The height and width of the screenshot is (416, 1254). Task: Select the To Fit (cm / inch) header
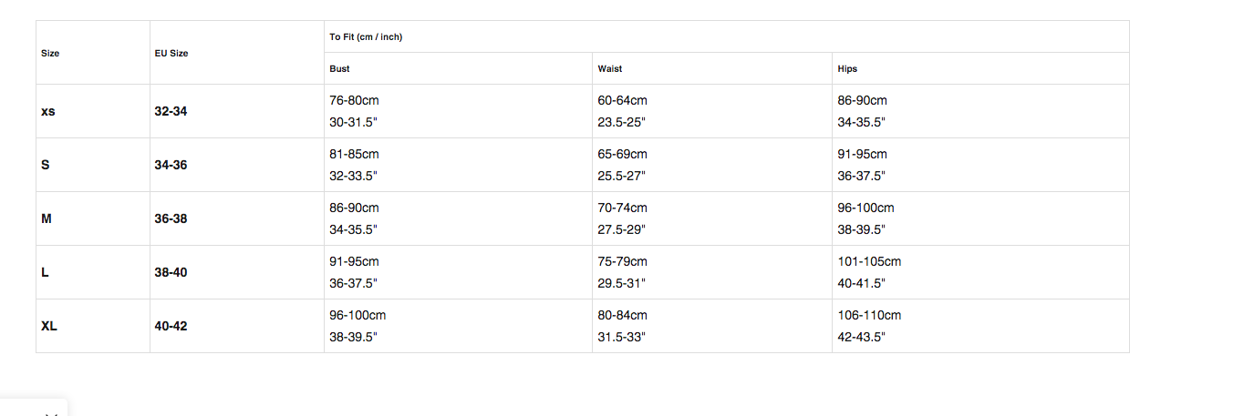[x=366, y=36]
